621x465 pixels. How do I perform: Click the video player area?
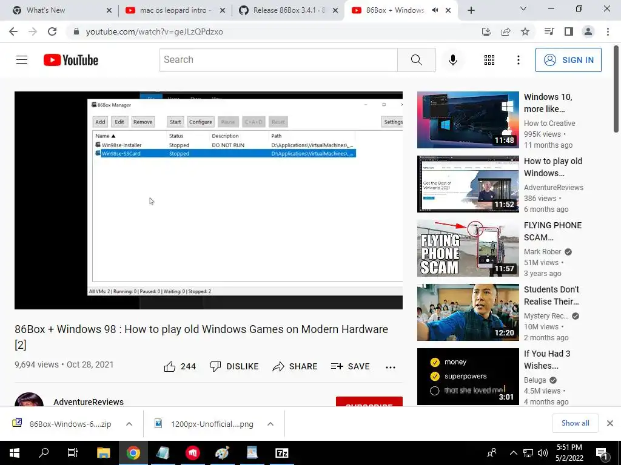209,200
